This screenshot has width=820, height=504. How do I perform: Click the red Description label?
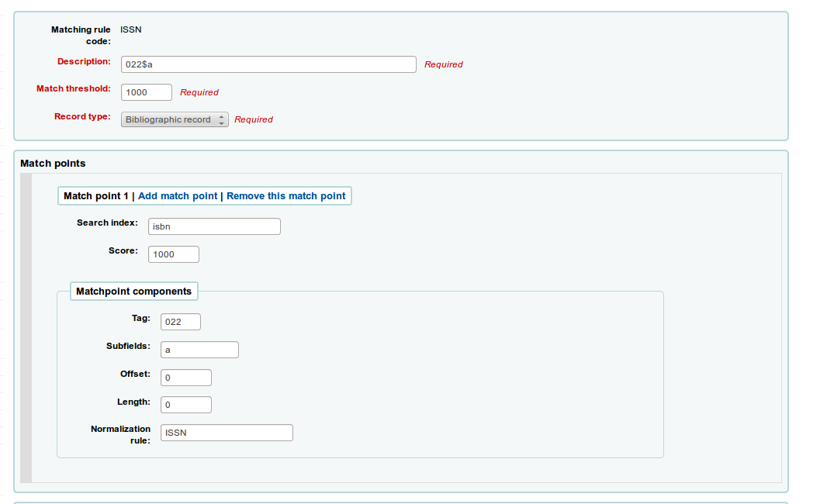[x=84, y=61]
